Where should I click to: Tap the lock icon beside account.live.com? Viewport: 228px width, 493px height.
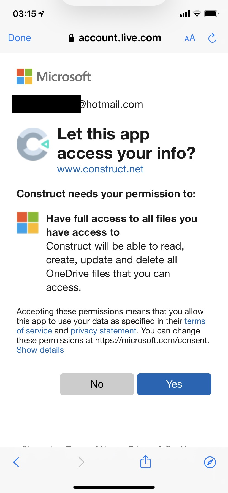tap(71, 38)
